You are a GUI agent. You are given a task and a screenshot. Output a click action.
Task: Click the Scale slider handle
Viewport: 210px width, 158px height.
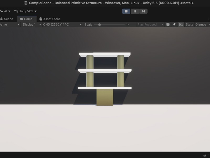tap(99, 25)
